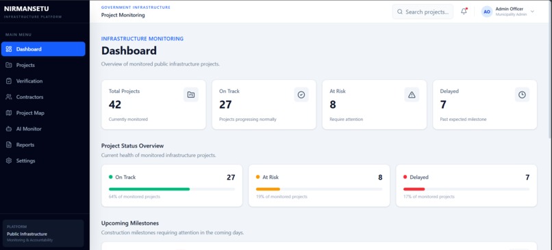This screenshot has height=250, width=552.
Task: Click the Projects folder icon in sidebar
Action: tap(9, 65)
